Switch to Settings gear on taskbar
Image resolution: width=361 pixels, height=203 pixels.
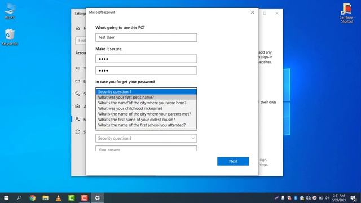98,198
